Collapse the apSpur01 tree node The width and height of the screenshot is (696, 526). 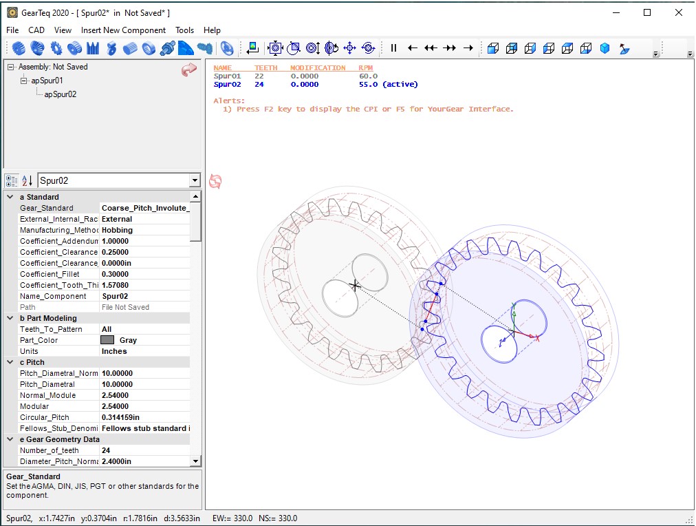(x=24, y=81)
